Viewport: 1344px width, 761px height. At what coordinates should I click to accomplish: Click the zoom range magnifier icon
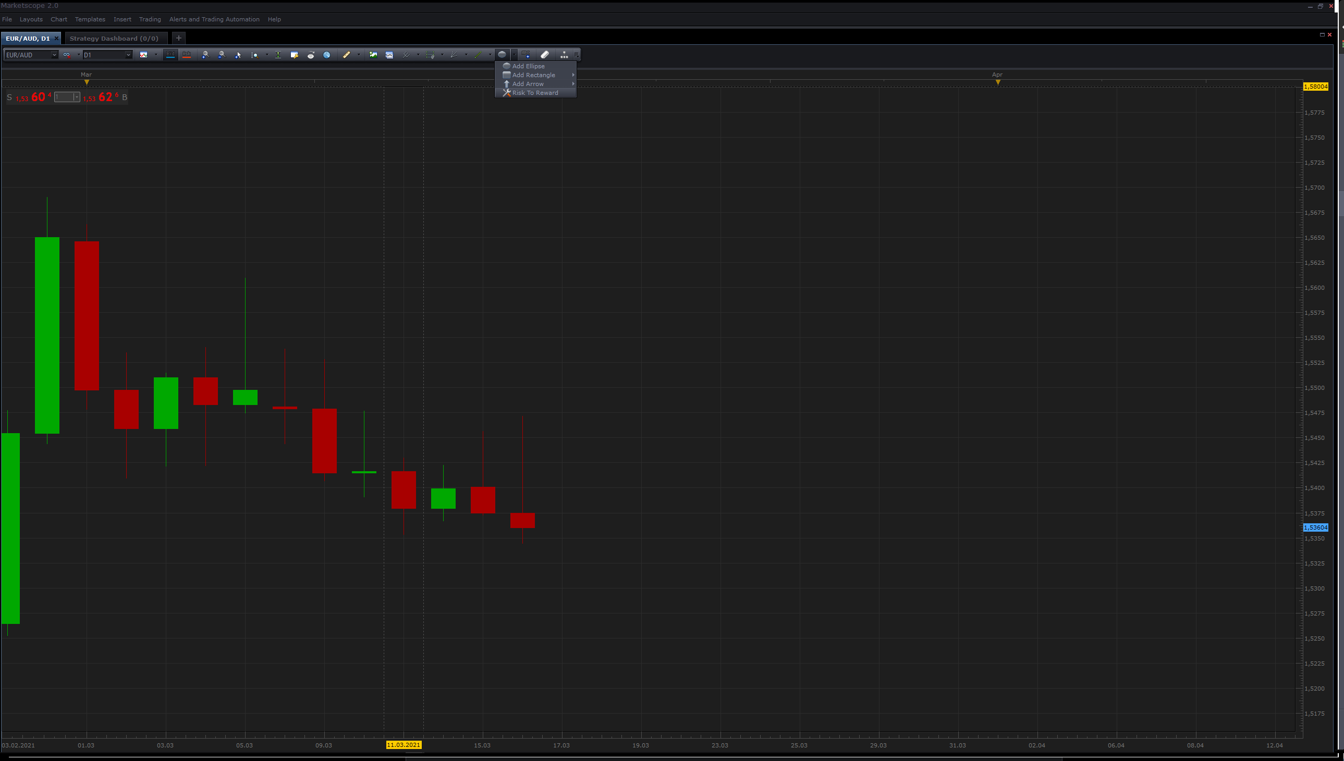pos(254,55)
